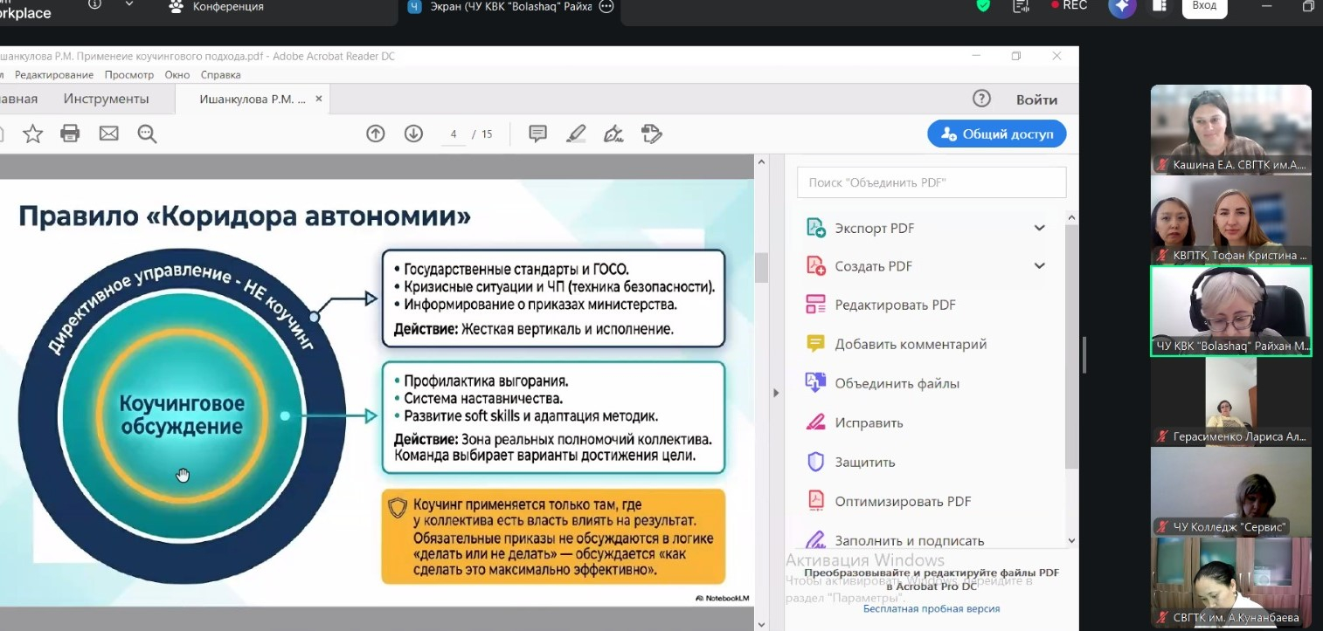Send file by email envelope icon
This screenshot has height=631, width=1323.
coord(108,134)
